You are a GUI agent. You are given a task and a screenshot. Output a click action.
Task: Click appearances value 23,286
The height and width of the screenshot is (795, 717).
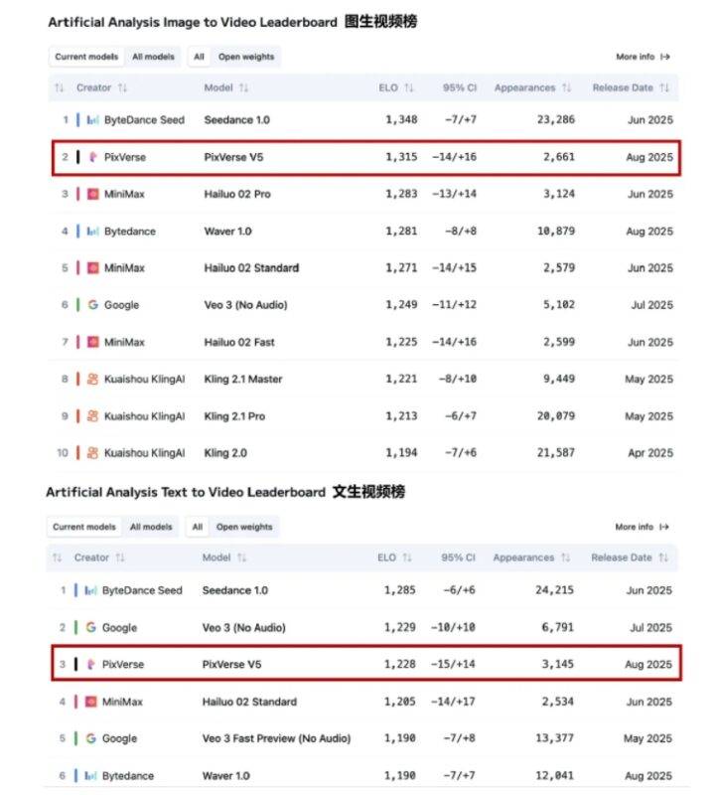pos(556,119)
